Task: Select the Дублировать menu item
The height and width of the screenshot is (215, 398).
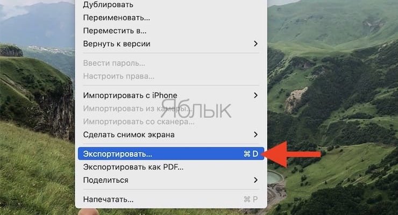Action: [171, 4]
